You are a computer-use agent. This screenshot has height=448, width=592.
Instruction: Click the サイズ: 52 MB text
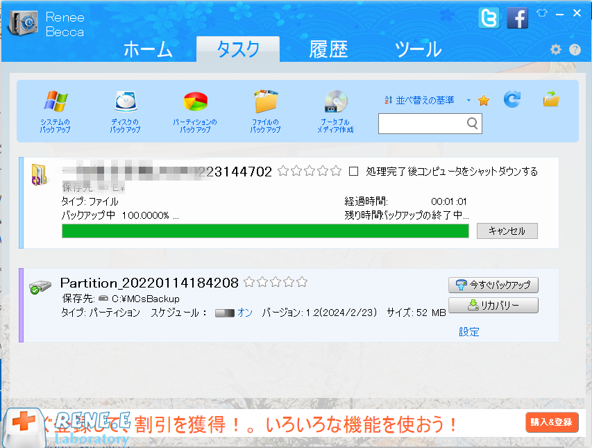416,313
